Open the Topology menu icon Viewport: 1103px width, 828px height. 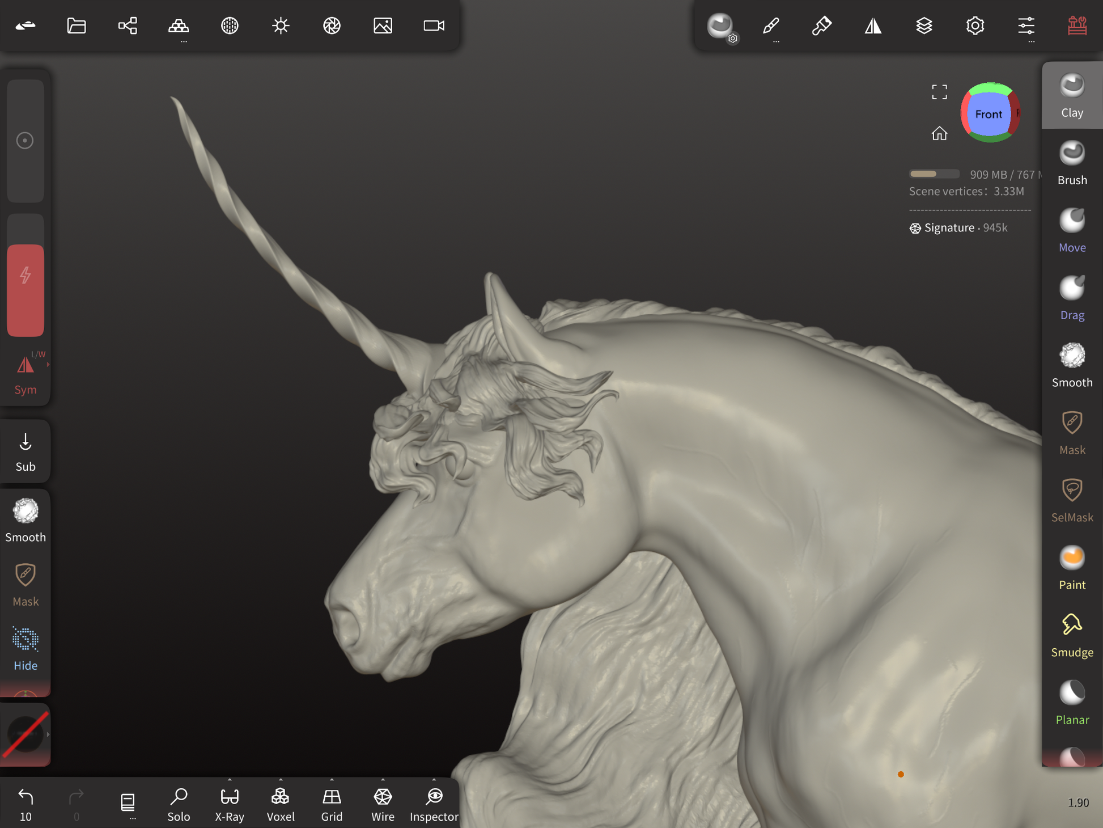click(179, 26)
